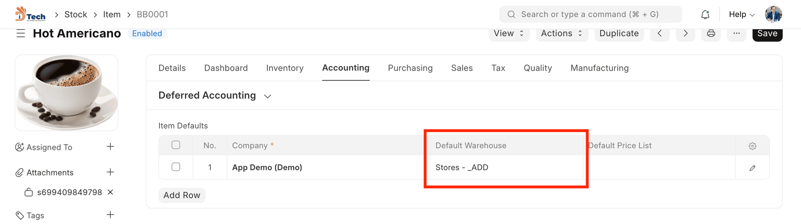Switch to the Inventory tab
This screenshot has height=224, width=801.
(284, 68)
